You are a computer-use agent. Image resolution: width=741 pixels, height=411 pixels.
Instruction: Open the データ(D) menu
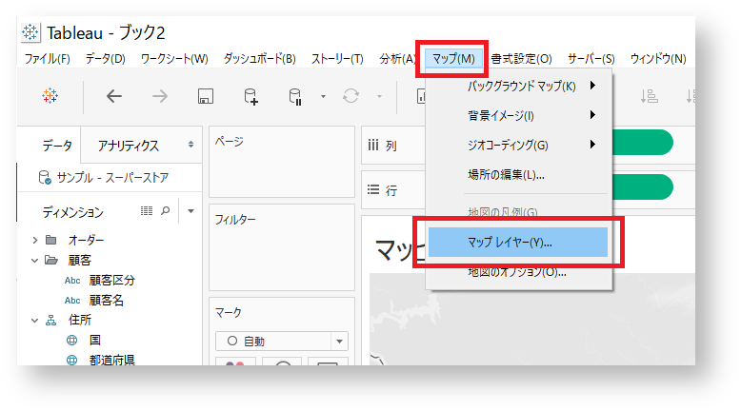click(x=106, y=59)
